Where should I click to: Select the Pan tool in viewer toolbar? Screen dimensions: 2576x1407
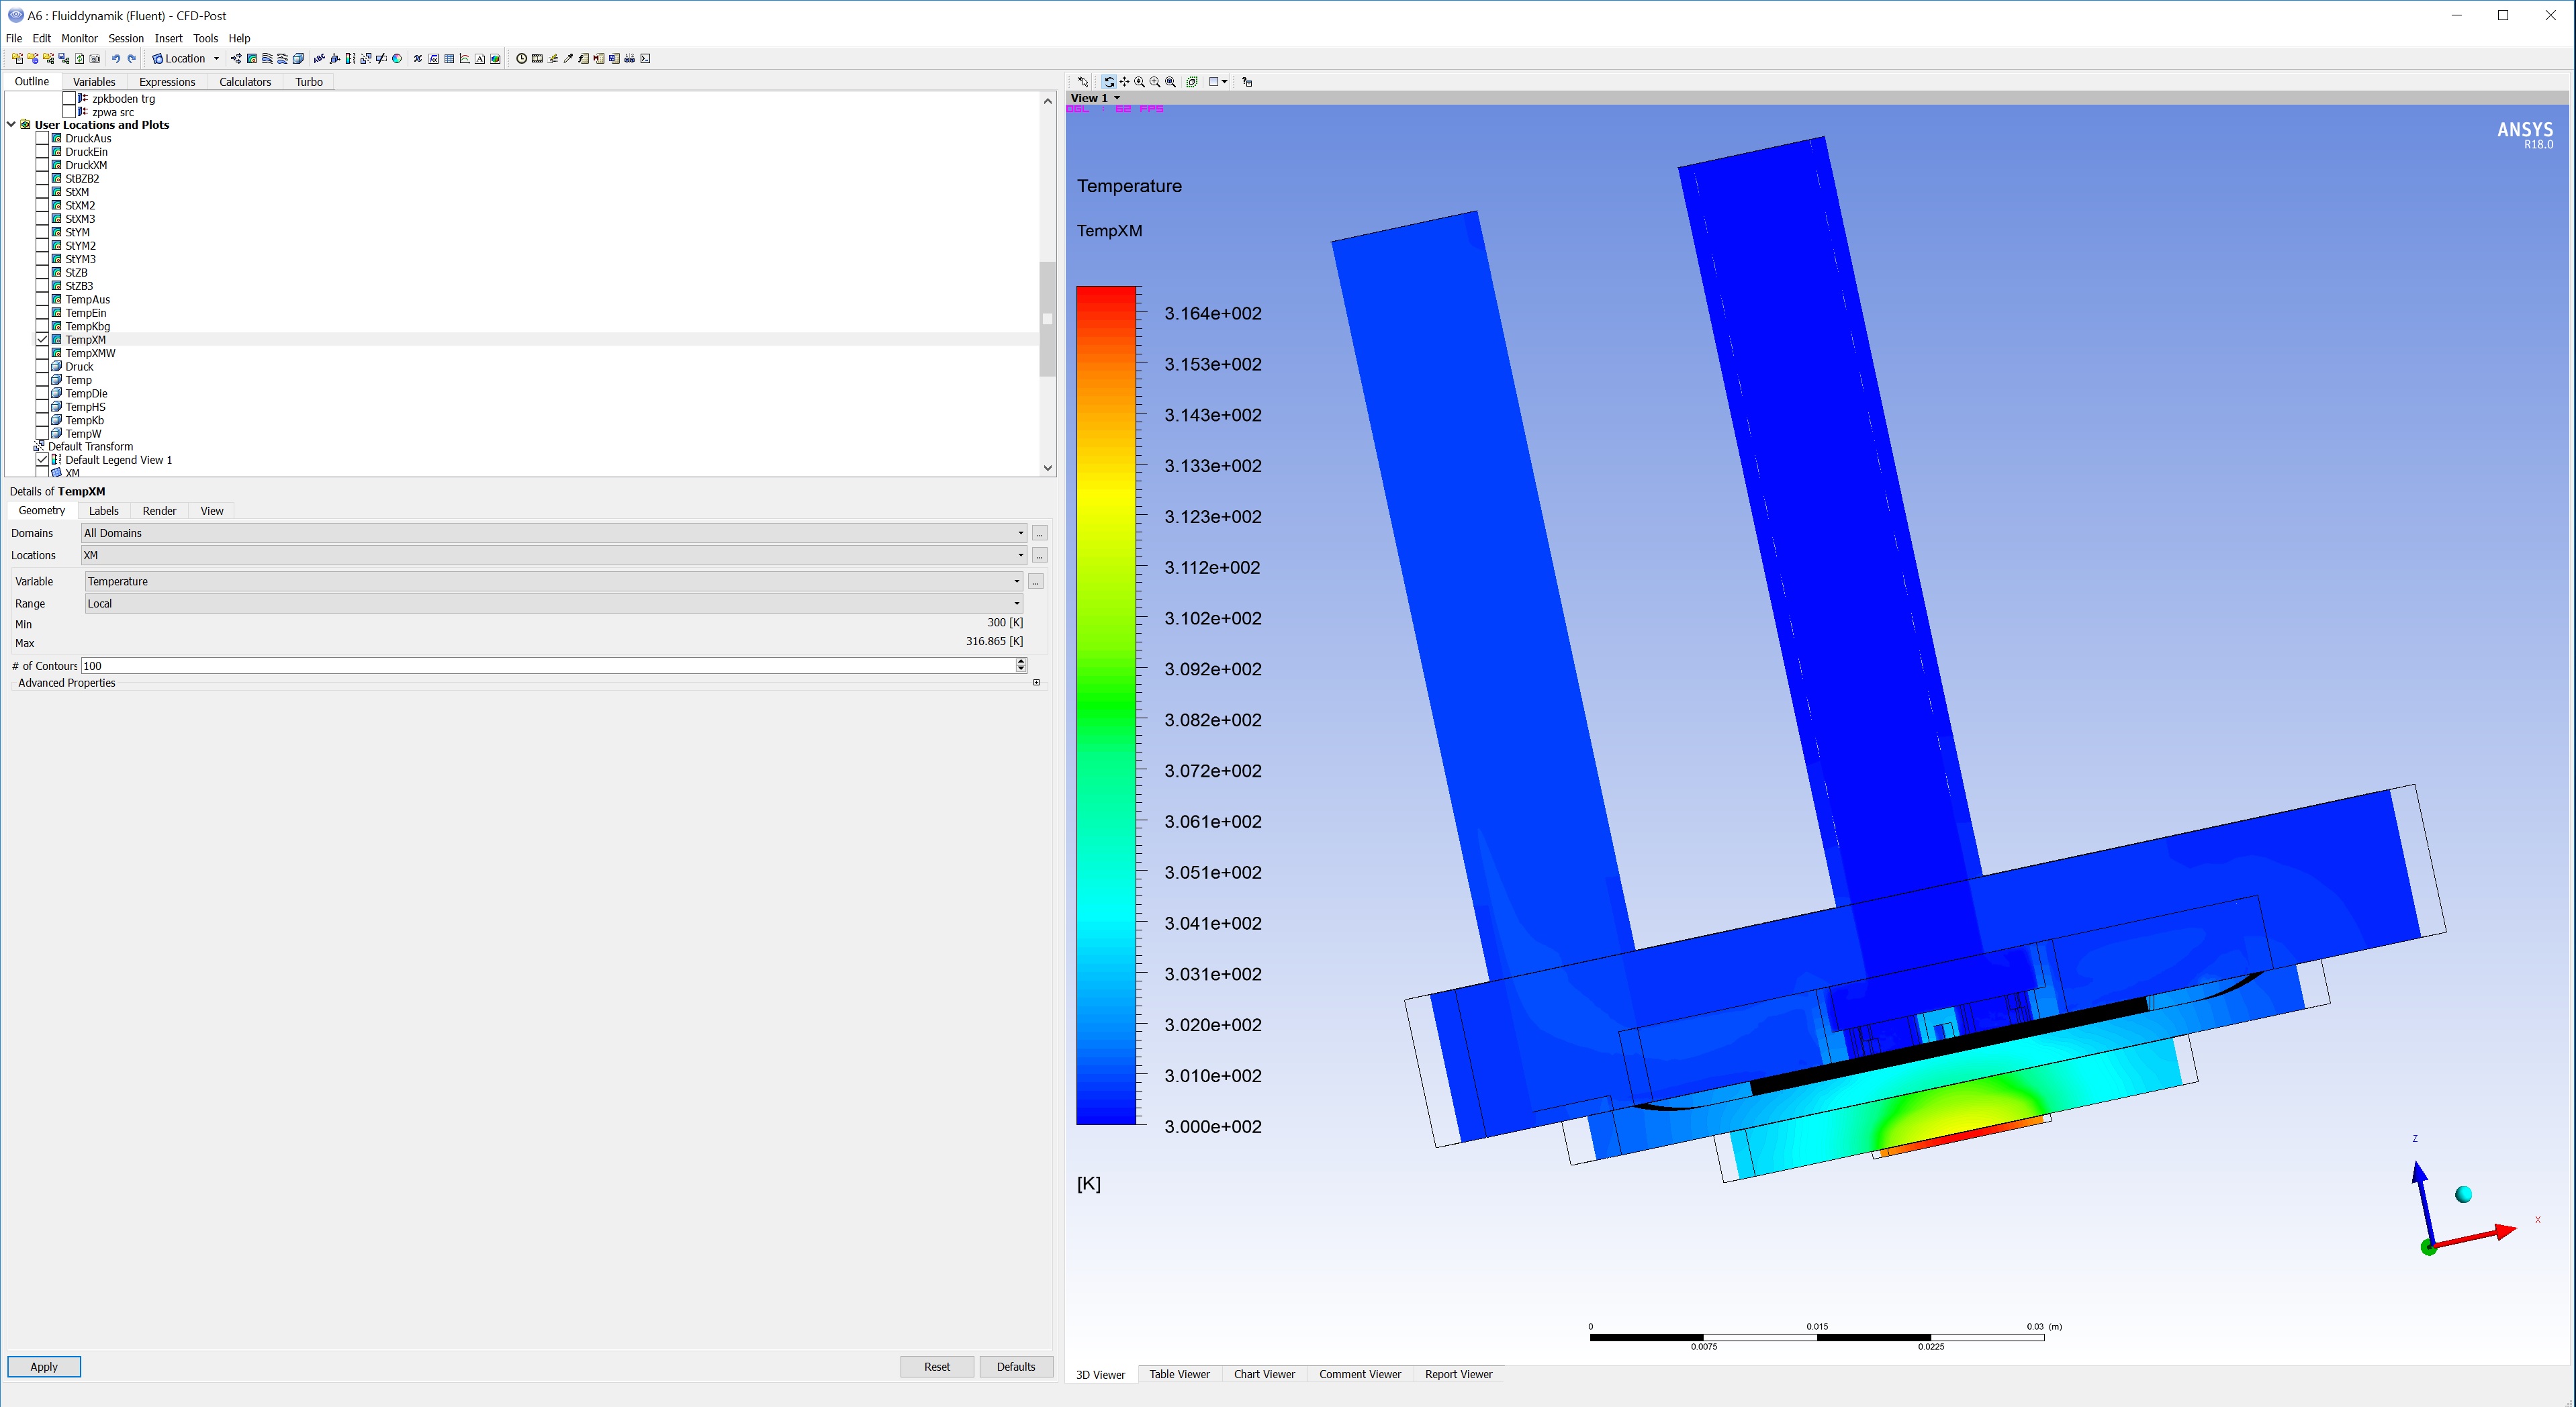point(1124,82)
